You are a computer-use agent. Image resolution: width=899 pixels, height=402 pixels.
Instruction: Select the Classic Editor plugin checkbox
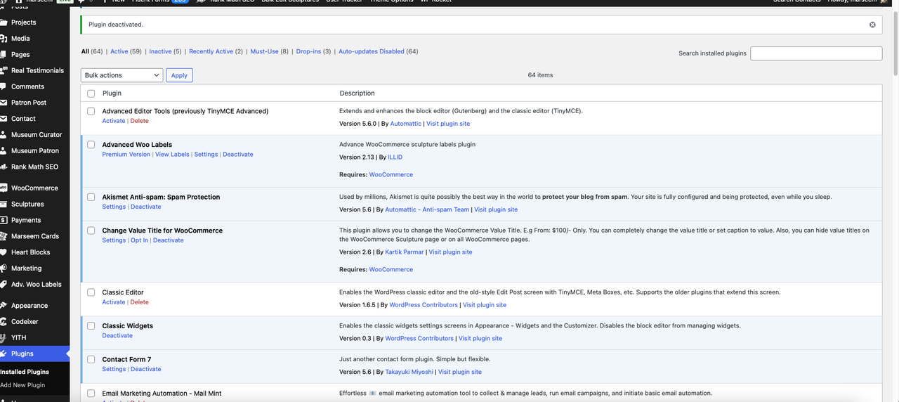coord(91,292)
